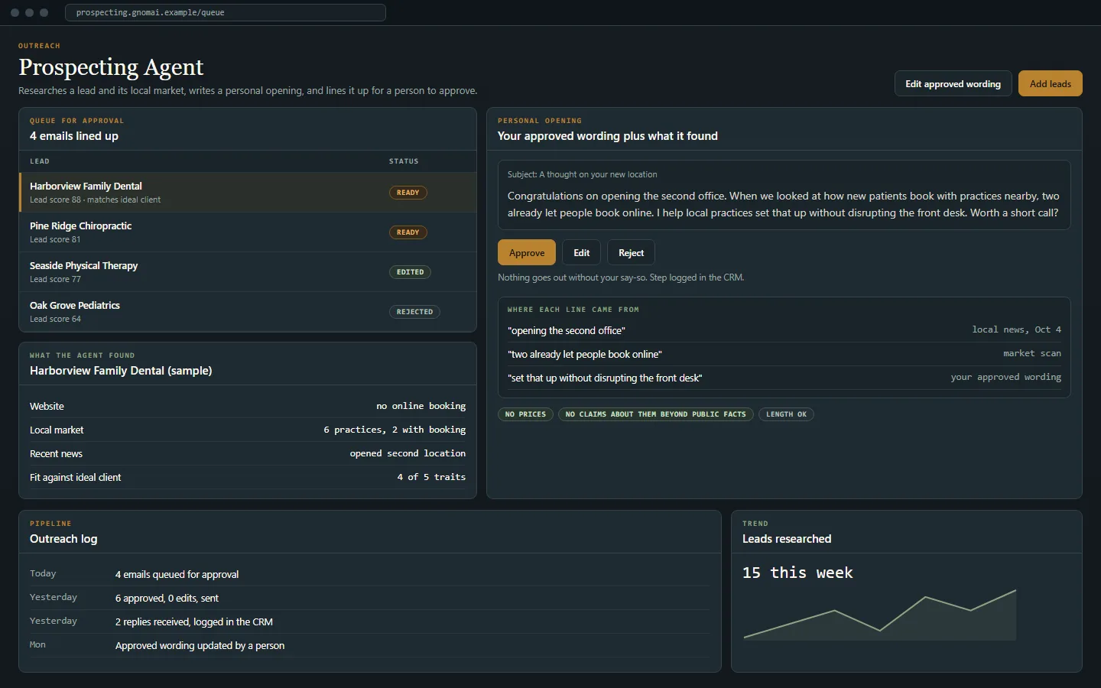This screenshot has width=1101, height=688.
Task: Click the leads researched trend chart
Action: point(879,615)
